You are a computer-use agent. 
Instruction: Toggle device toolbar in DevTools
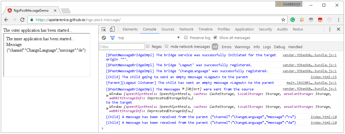tap(112, 29)
